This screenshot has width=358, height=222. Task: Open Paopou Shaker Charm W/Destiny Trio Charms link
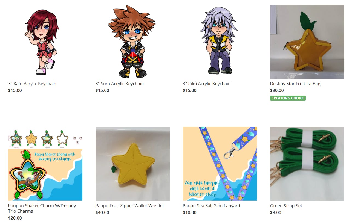(42, 208)
